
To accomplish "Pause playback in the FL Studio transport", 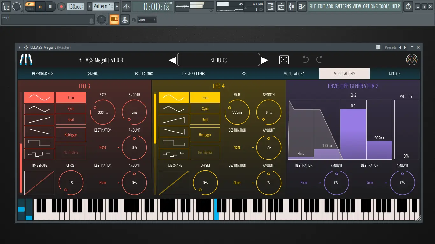I will click(x=40, y=6).
